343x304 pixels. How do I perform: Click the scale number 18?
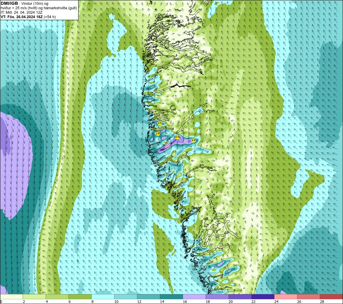[208, 302]
